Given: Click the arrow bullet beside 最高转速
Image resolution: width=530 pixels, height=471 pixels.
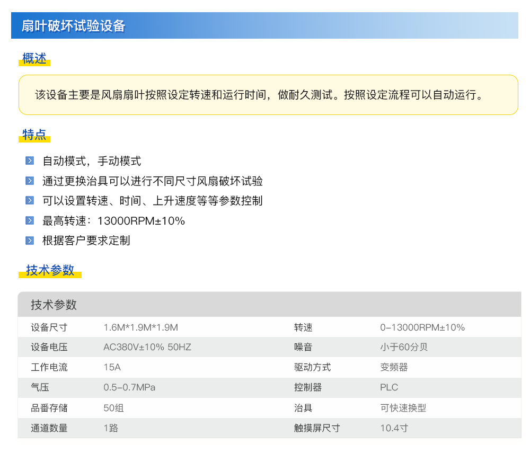Looking at the screenshot, I should point(30,220).
